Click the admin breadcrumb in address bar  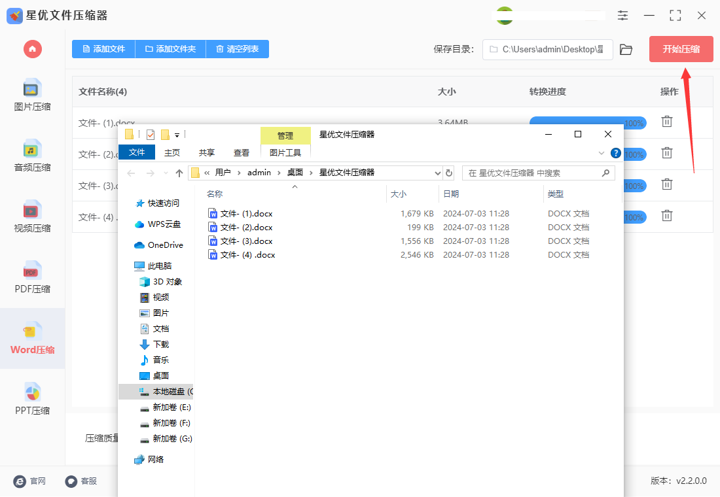(259, 173)
